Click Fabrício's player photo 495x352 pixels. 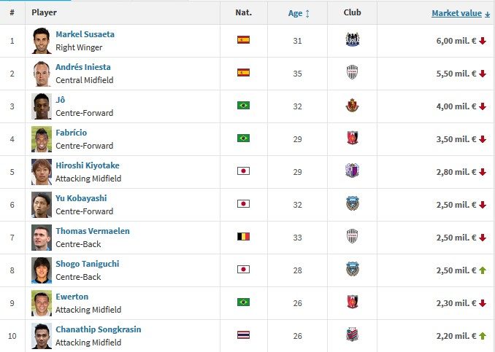42,139
